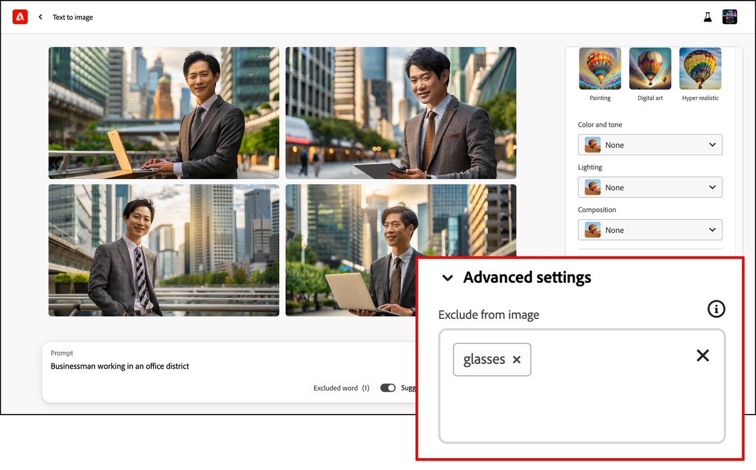Select the Hyper realistic style thumbnail
Image resolution: width=756 pixels, height=470 pixels.
click(x=700, y=69)
